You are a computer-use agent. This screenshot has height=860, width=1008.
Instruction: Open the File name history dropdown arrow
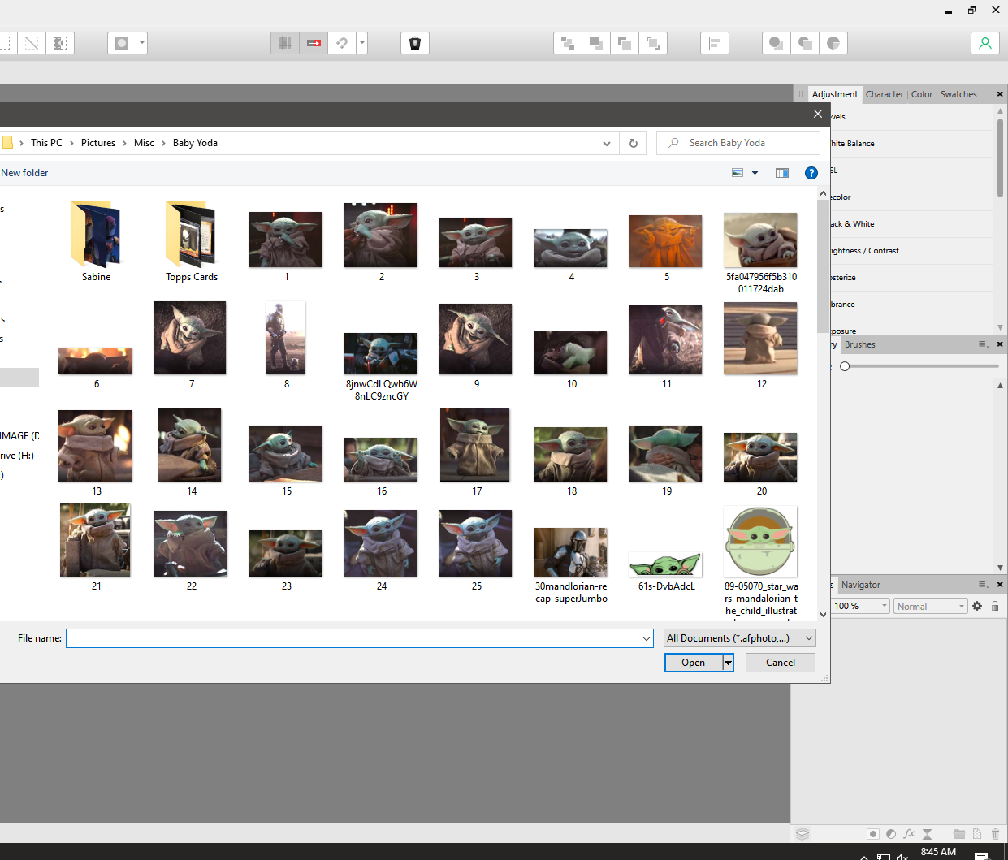(647, 638)
